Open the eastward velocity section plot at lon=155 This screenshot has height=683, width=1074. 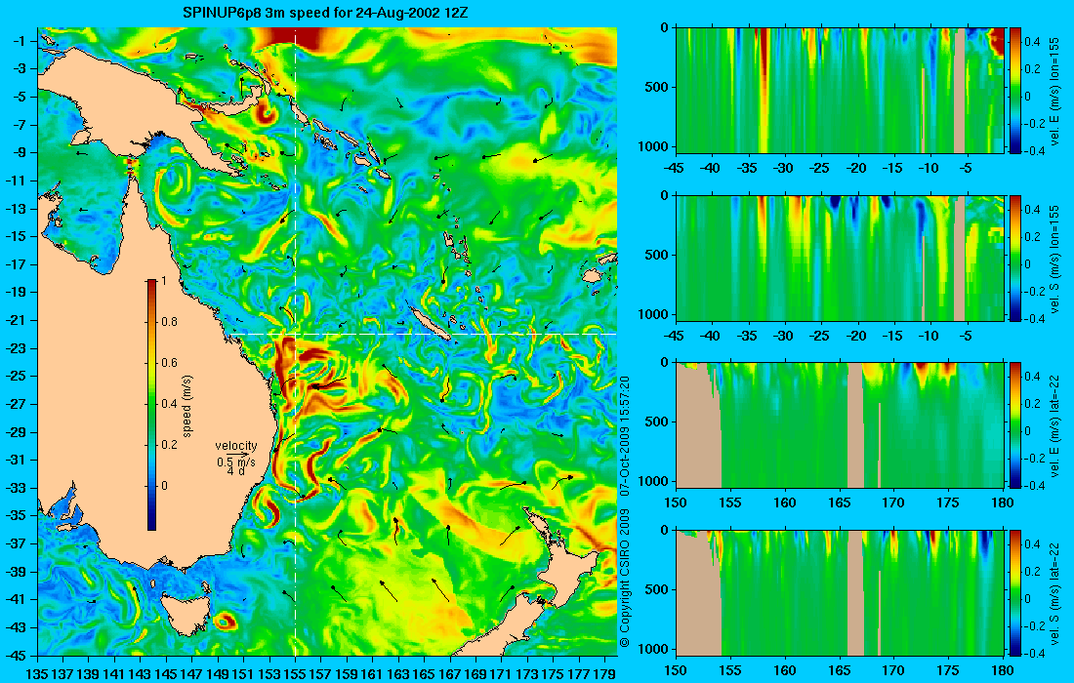click(841, 91)
